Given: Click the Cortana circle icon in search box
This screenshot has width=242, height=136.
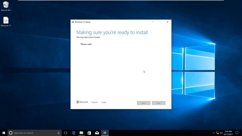Looking at the screenshot, I should coord(11,133).
